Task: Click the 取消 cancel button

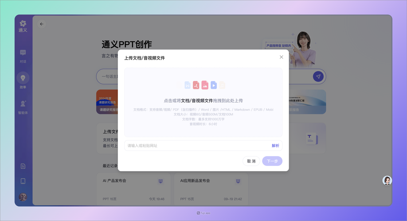Action: coord(251,161)
